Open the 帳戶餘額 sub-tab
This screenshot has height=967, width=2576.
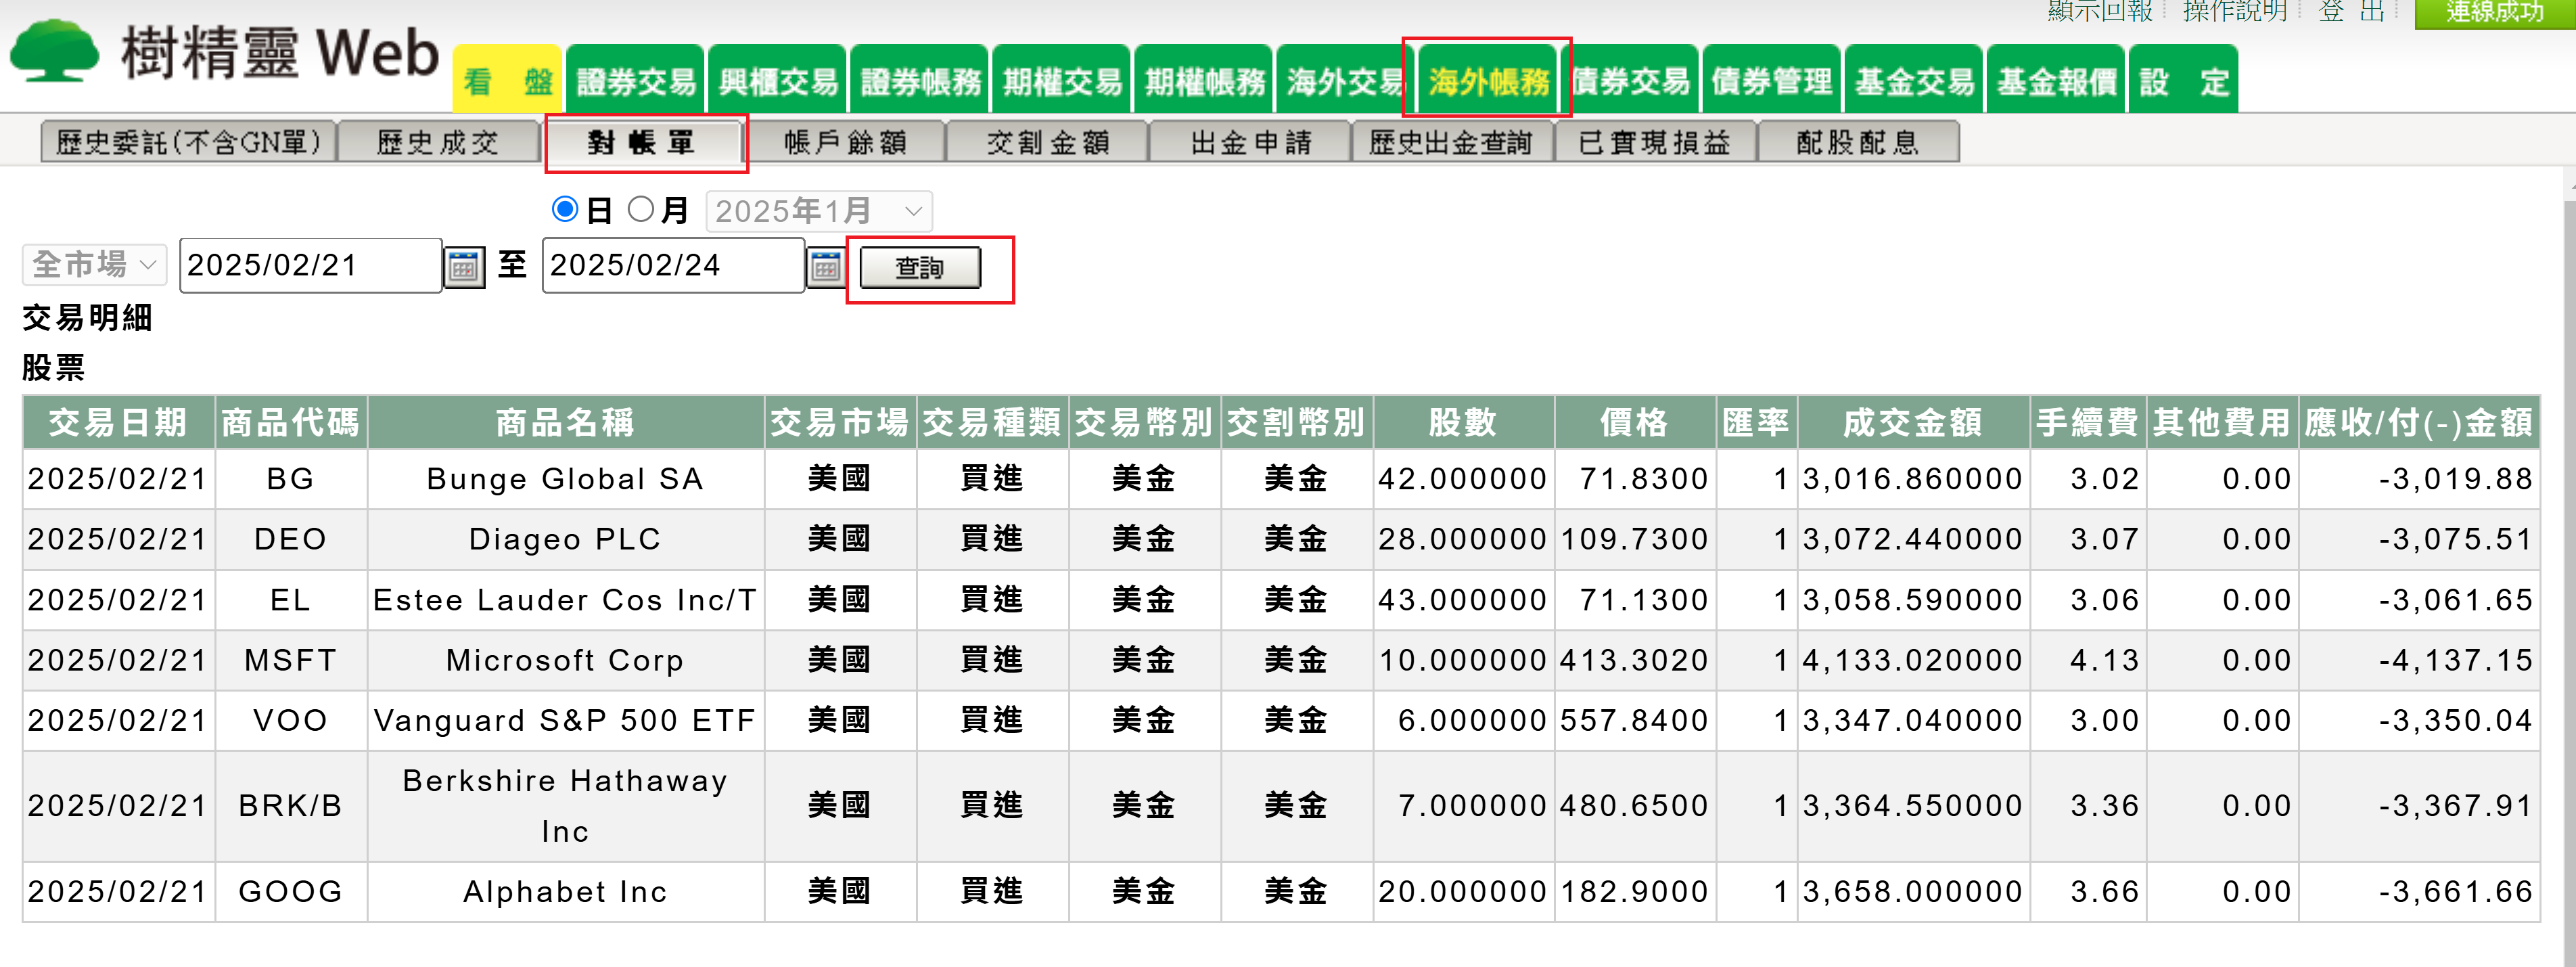[845, 142]
